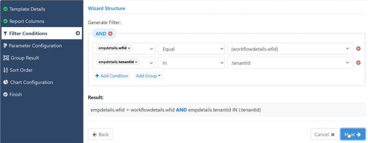Go to the Parameter Configuration step
The height and width of the screenshot is (143, 368).
(x=33, y=46)
